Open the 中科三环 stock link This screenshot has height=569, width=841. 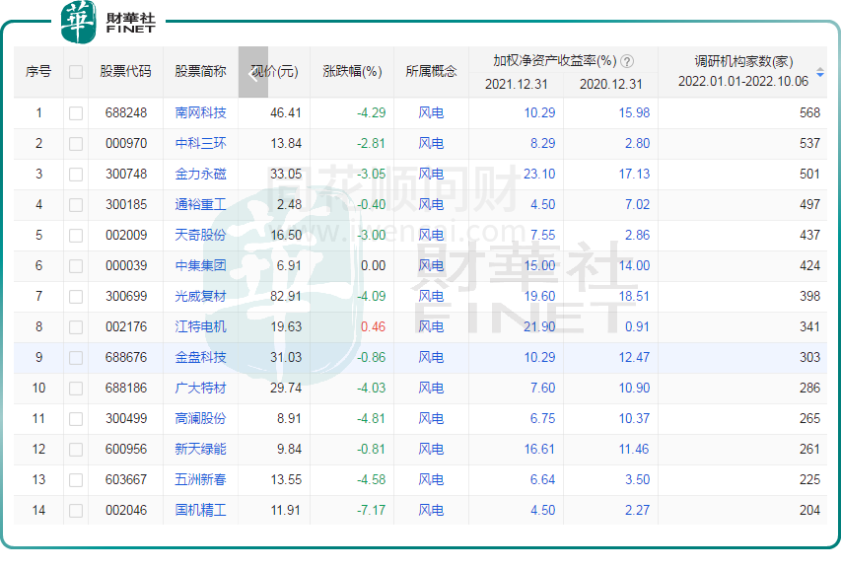coord(200,143)
